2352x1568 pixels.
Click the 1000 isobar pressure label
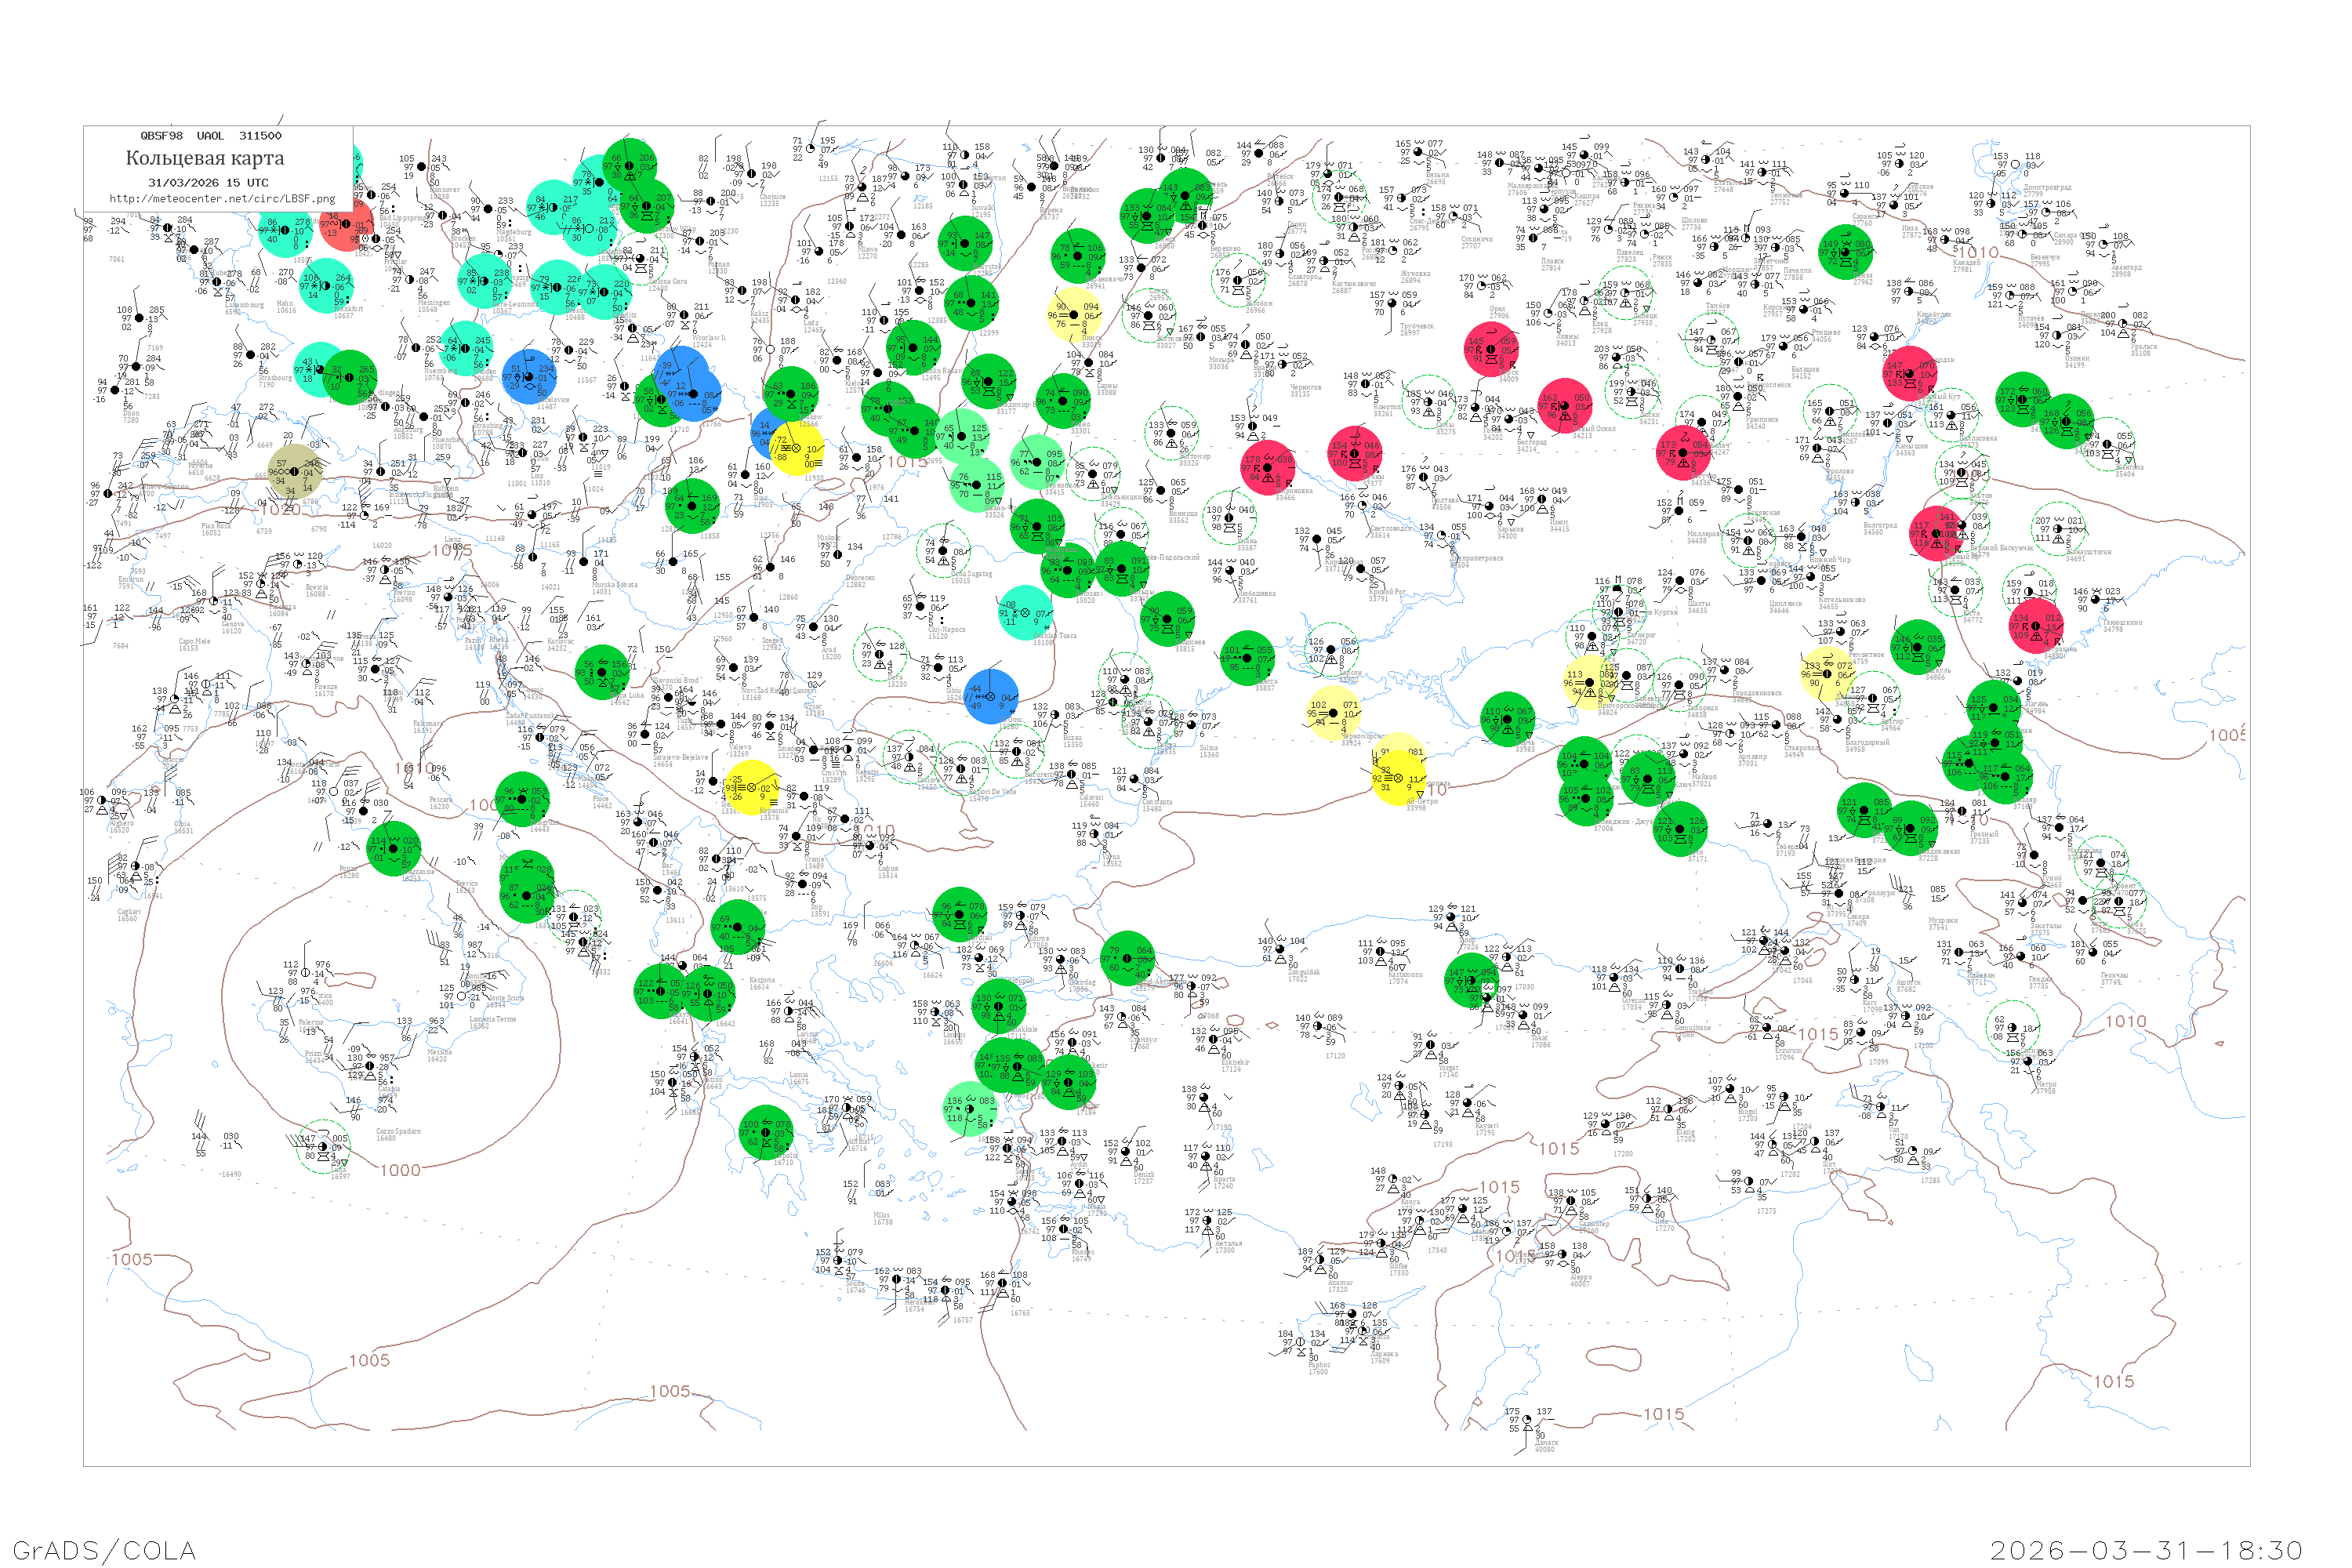click(400, 1170)
